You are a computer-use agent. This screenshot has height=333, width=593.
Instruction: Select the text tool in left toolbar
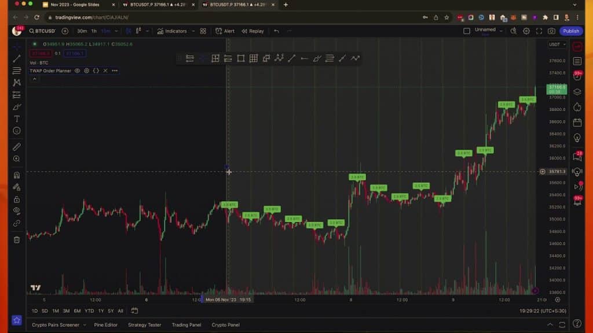coord(17,119)
